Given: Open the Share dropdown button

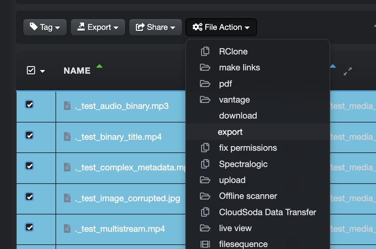Looking at the screenshot, I should pyautogui.click(x=155, y=27).
